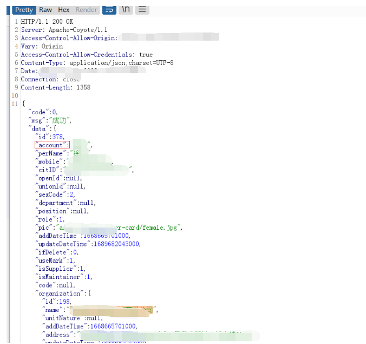Switch to the Pretty view tab
Viewport: 366px width, 344px height.
24,10
